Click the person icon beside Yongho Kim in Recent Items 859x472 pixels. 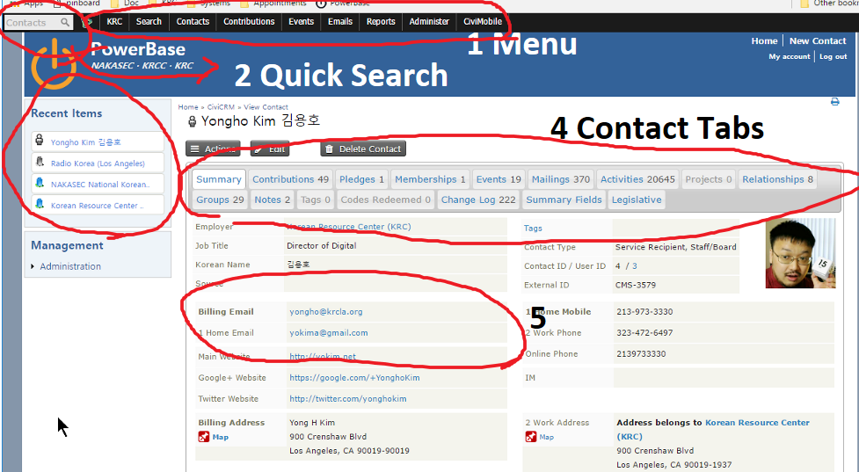click(x=40, y=141)
